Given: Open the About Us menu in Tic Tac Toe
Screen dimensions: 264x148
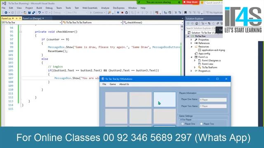Looking at the screenshot, I should (124, 84).
